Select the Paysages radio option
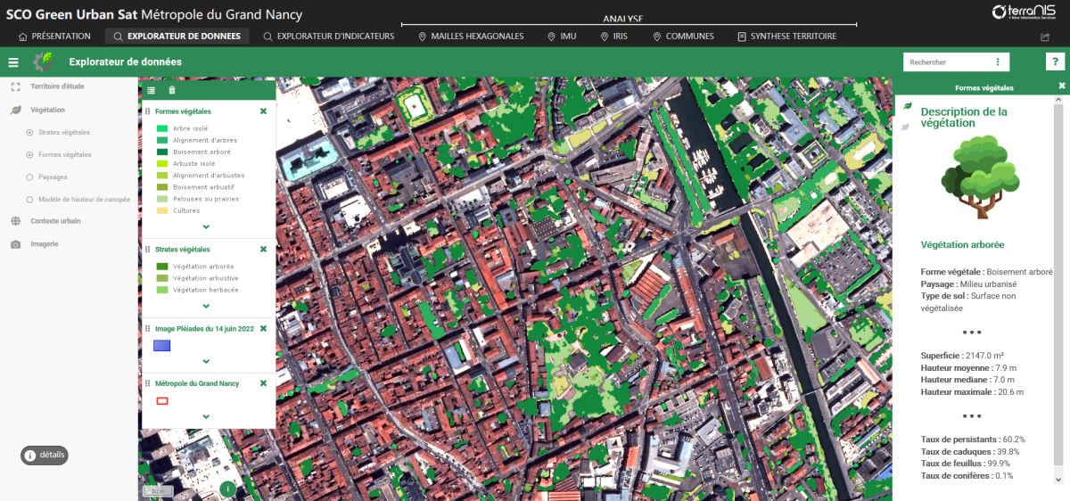Image resolution: width=1070 pixels, height=501 pixels. pos(29,177)
